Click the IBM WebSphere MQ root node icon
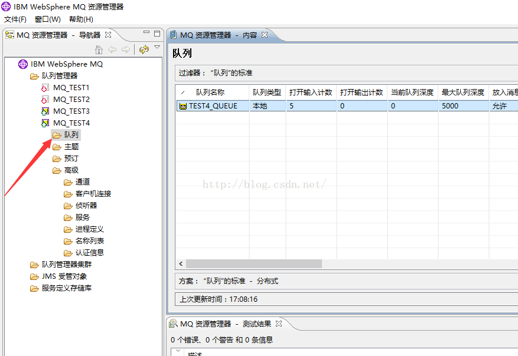This screenshot has height=356, width=518. 23,64
